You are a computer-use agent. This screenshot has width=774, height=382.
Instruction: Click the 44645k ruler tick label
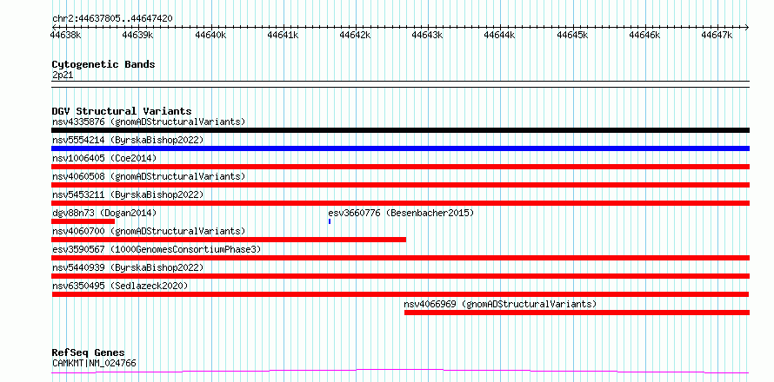click(572, 35)
